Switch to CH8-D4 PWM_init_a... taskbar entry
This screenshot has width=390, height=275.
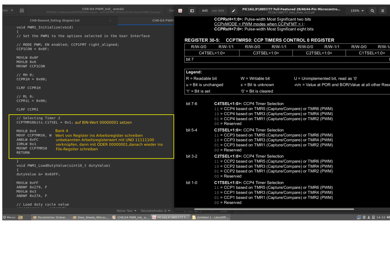pos(131,217)
